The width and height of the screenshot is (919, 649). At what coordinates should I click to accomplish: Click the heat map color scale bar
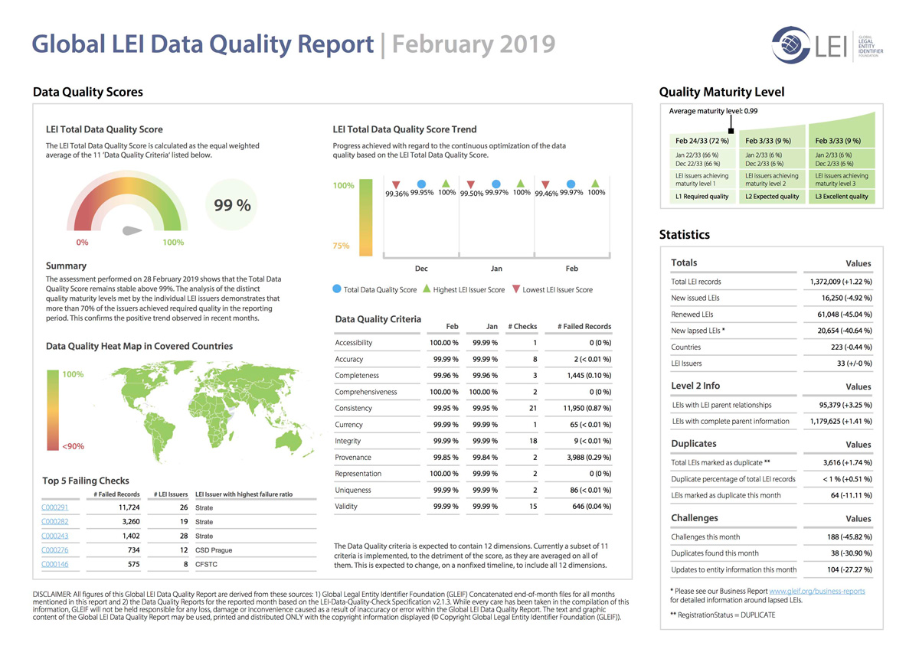pos(52,410)
